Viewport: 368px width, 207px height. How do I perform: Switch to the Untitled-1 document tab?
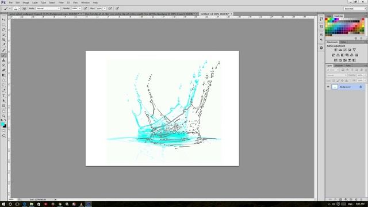tap(214, 14)
